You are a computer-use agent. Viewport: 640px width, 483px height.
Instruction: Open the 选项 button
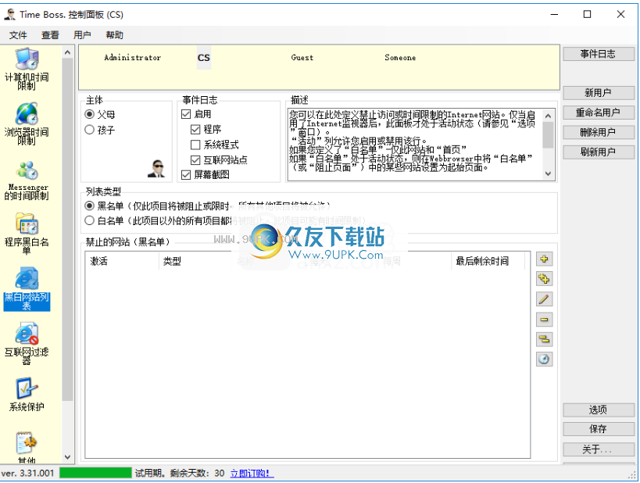[x=599, y=410]
